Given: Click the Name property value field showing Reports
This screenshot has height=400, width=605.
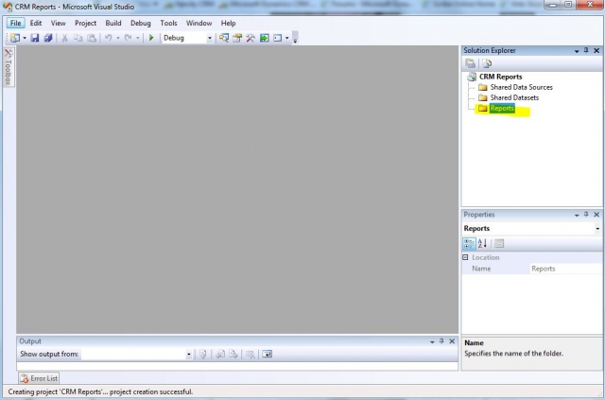Looking at the screenshot, I should coord(565,269).
